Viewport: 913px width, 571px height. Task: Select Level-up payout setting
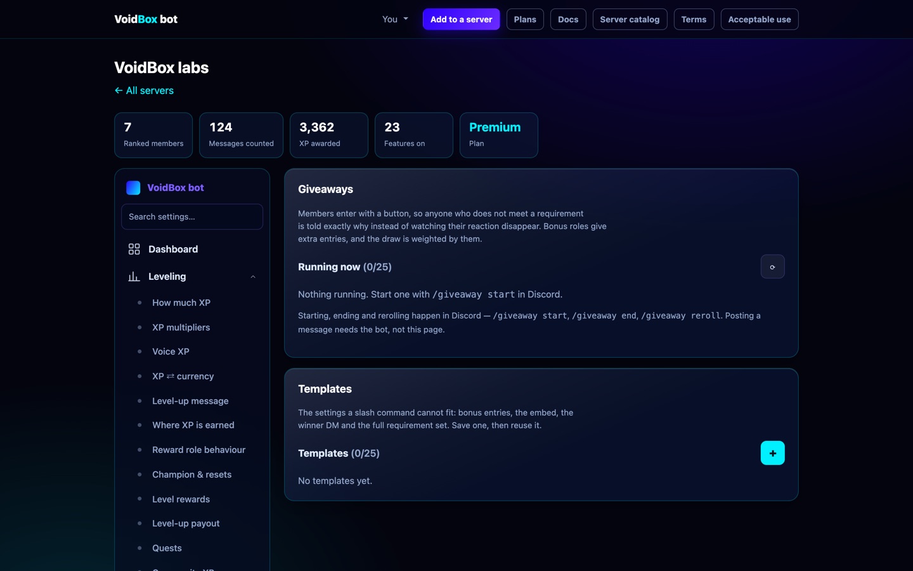186,523
